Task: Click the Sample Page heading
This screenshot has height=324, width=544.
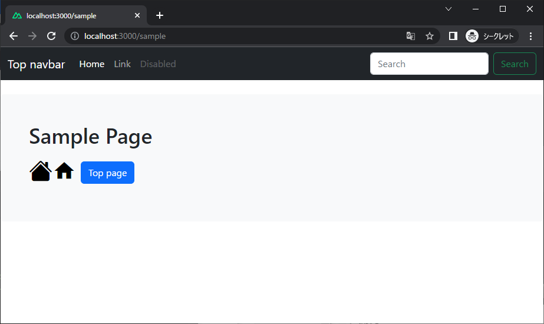Action: click(x=91, y=136)
